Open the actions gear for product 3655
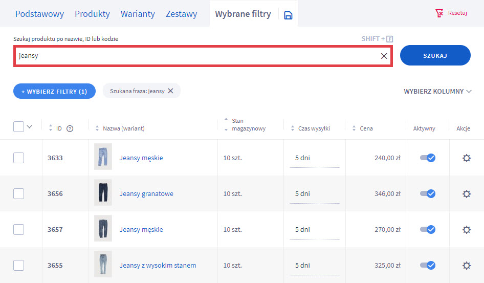Screen dimensions: 484x283 pyautogui.click(x=467, y=266)
